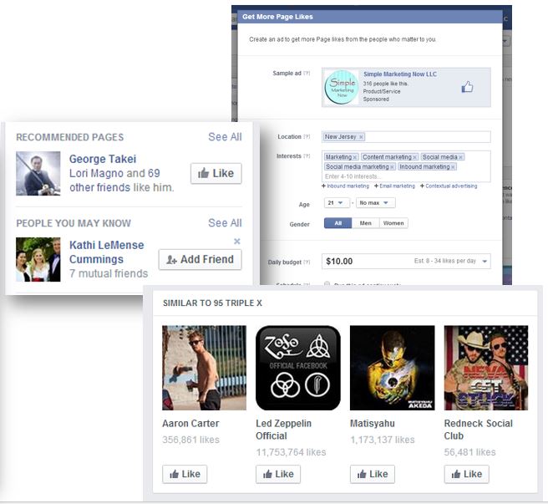
Task: Remove the Content marketing interest tag
Action: (x=414, y=157)
